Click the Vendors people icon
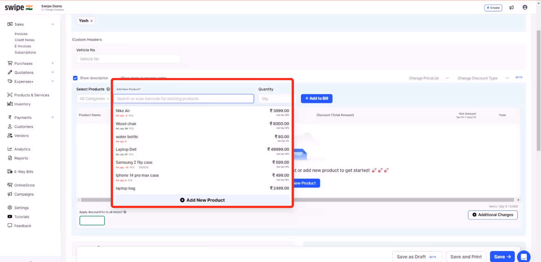Screen dimensions: 541x262 coord(10,135)
